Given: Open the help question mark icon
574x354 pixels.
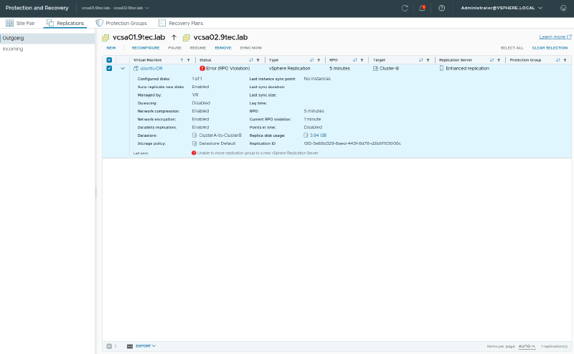Looking at the screenshot, I should click(x=442, y=8).
